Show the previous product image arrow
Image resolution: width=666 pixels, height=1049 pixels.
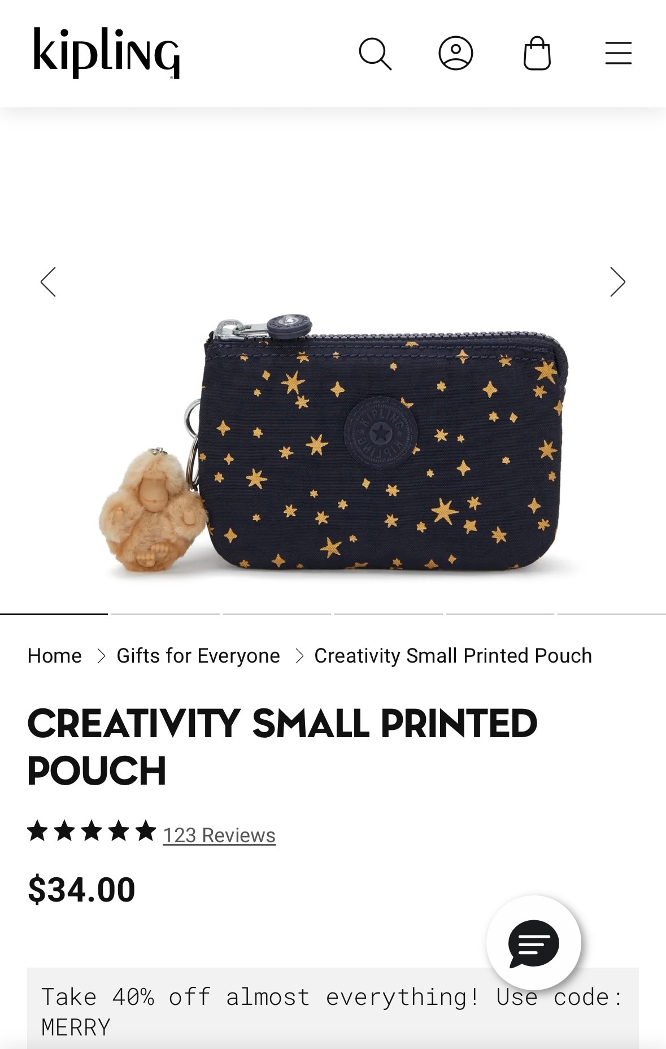tap(48, 282)
